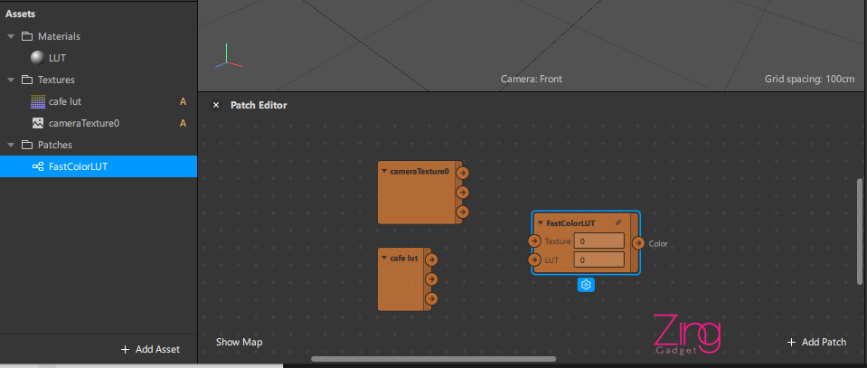Click the Patch Editor title text
The width and height of the screenshot is (867, 368).
pos(259,105)
